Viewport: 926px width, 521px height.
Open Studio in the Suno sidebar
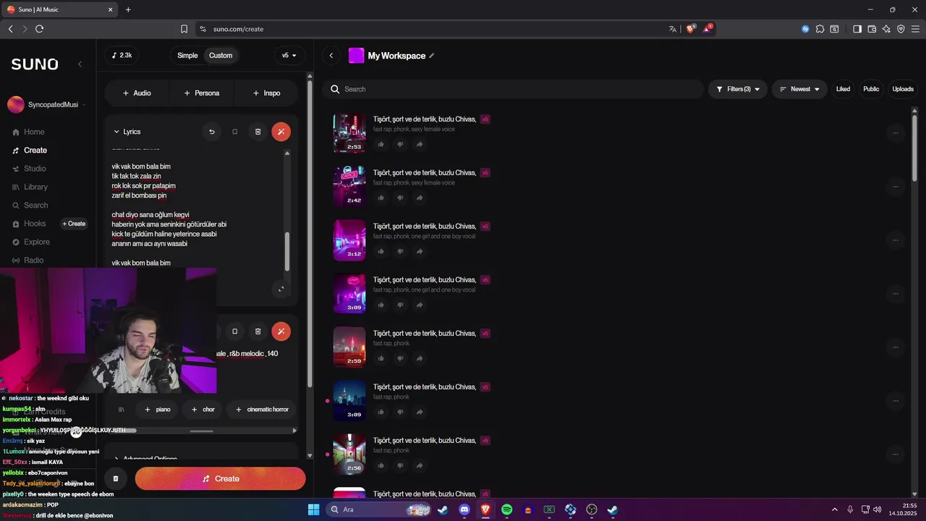pyautogui.click(x=29, y=169)
